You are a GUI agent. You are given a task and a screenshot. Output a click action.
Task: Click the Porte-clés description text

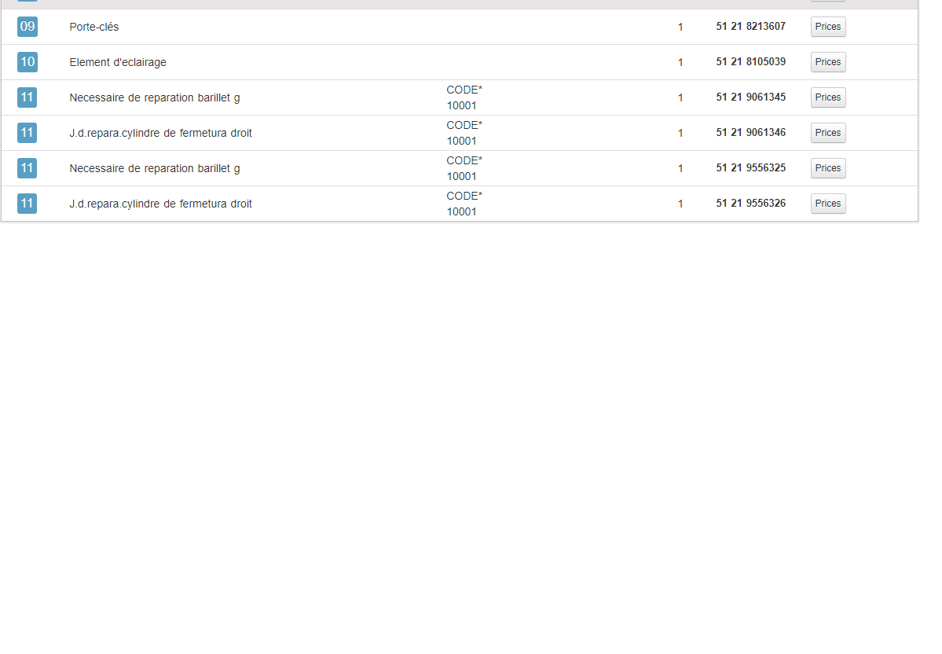click(94, 28)
